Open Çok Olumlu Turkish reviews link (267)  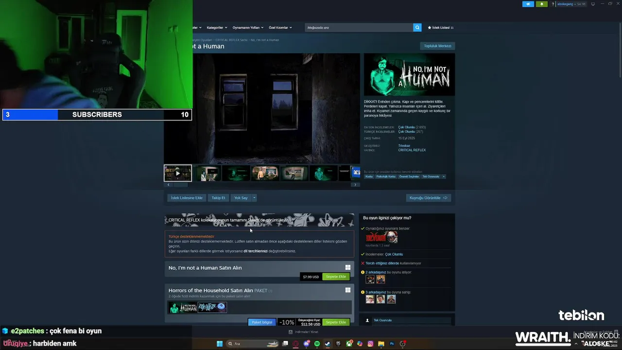click(x=407, y=132)
